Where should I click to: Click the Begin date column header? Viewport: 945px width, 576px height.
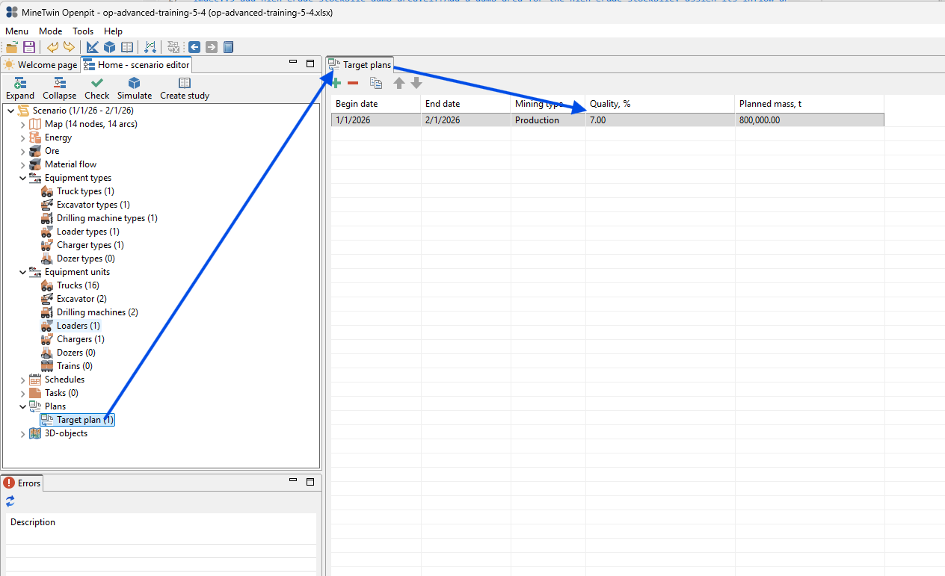pyautogui.click(x=376, y=104)
